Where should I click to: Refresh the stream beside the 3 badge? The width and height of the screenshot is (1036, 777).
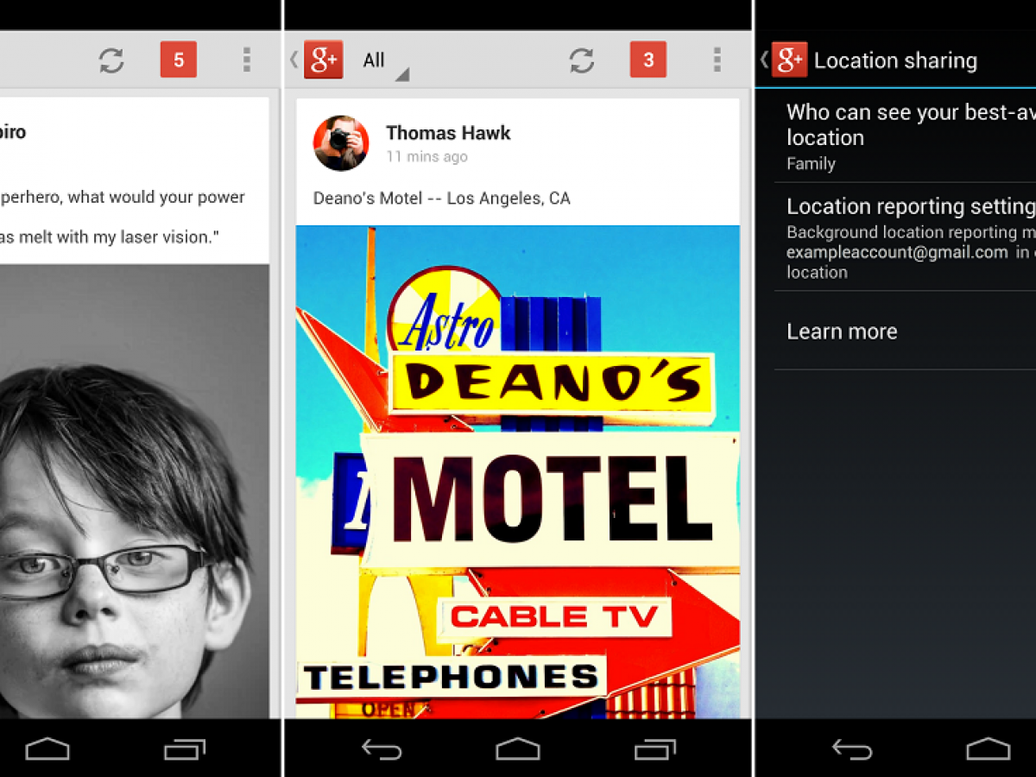coord(582,60)
